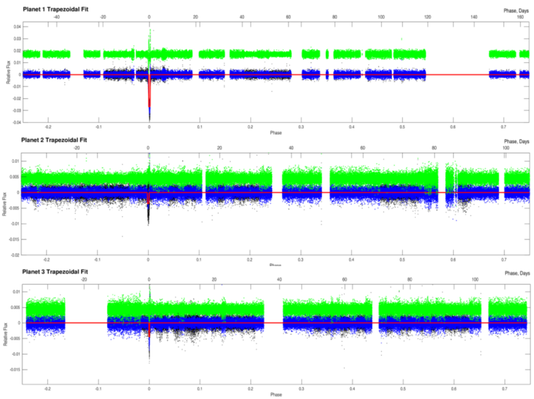Select the "Planet 2 Trapezoidal Fit" heading
Screen dimensions: 534x399
point(53,140)
